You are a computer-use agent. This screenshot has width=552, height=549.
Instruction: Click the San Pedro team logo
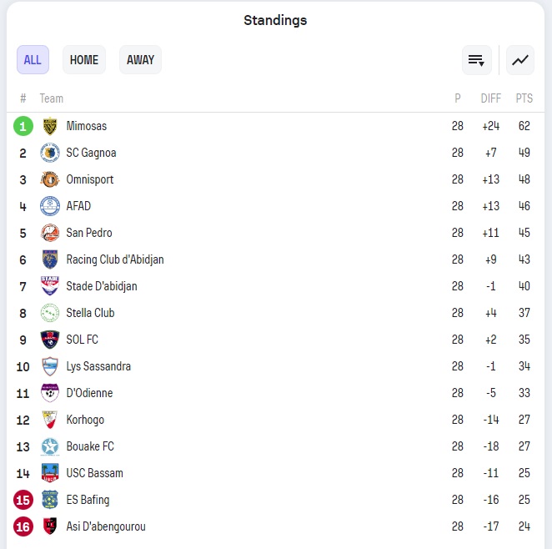point(50,233)
